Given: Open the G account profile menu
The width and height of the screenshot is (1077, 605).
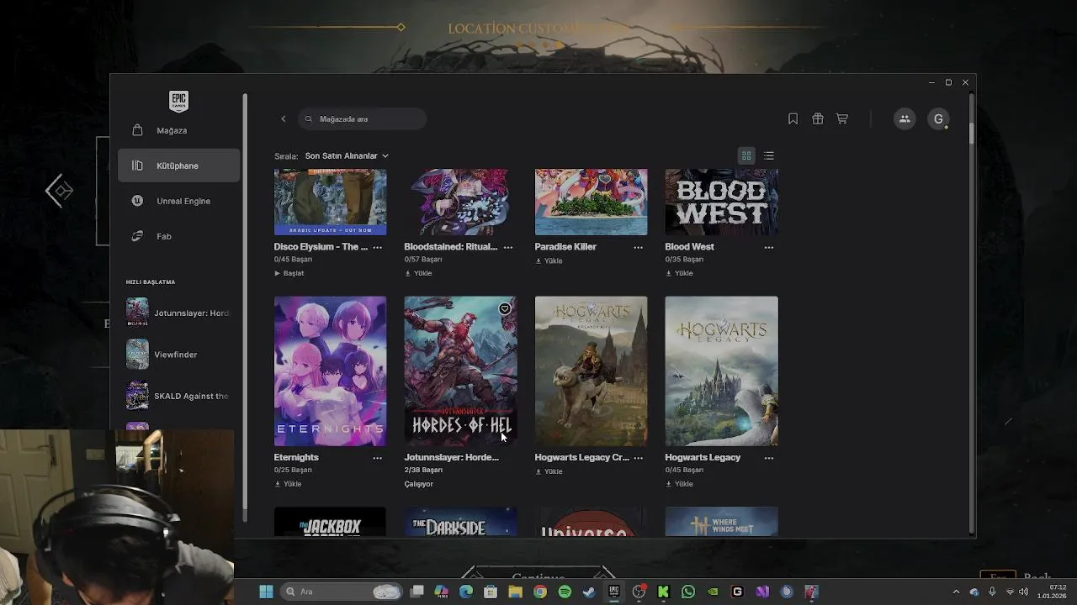Looking at the screenshot, I should 938,119.
